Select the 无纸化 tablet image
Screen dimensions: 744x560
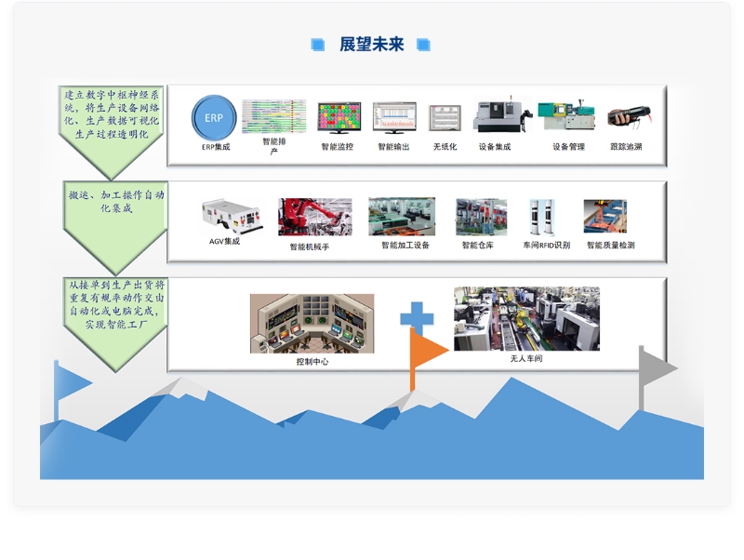445,118
